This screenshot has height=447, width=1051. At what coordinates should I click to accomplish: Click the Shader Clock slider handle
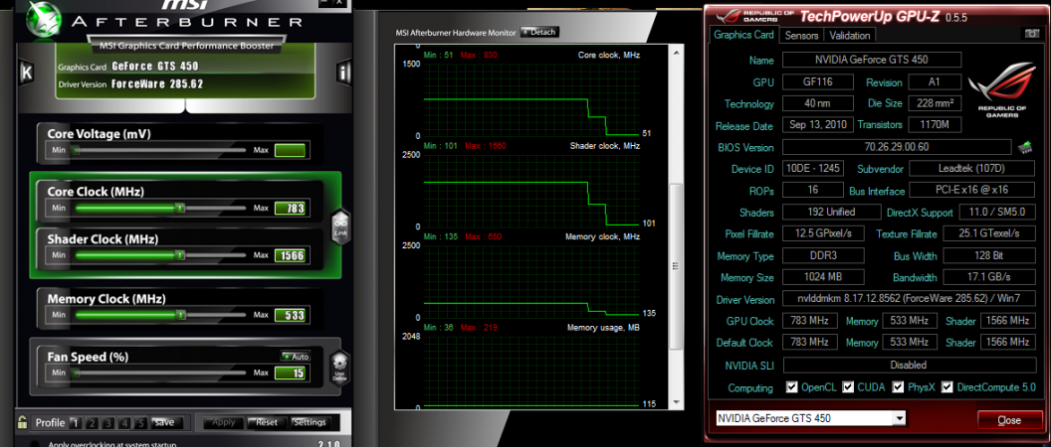pos(179,255)
